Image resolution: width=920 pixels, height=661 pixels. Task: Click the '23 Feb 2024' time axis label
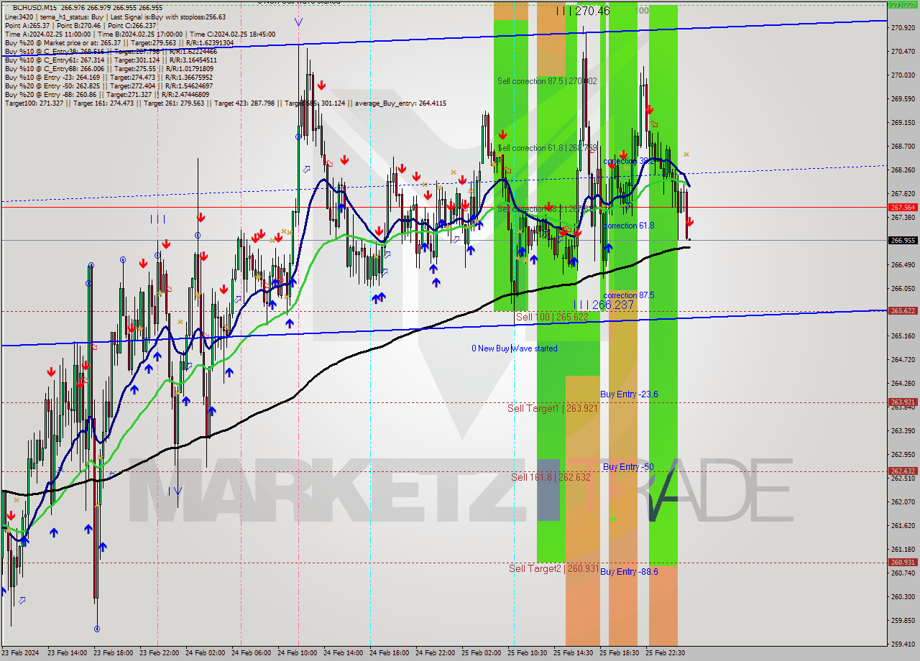coord(21,653)
